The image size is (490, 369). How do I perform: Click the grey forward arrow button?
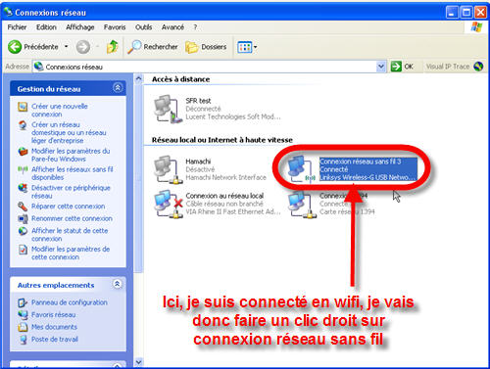tap(83, 47)
